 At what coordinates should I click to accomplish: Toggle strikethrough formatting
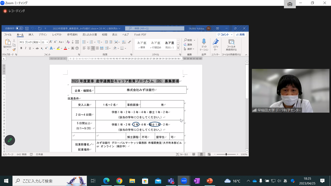click(37, 48)
